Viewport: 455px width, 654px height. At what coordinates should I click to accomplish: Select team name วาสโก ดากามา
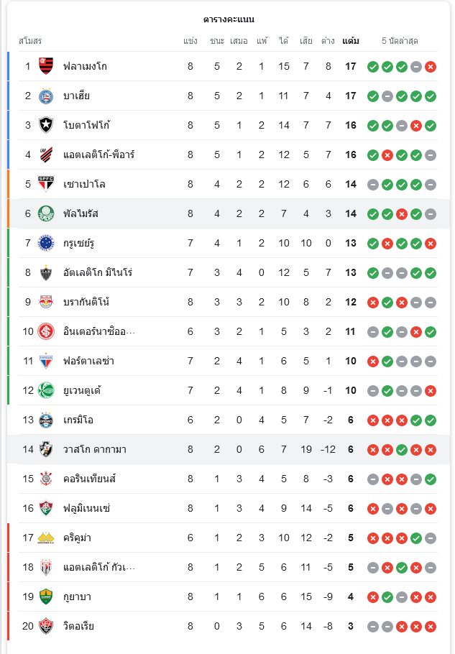pyautogui.click(x=95, y=450)
